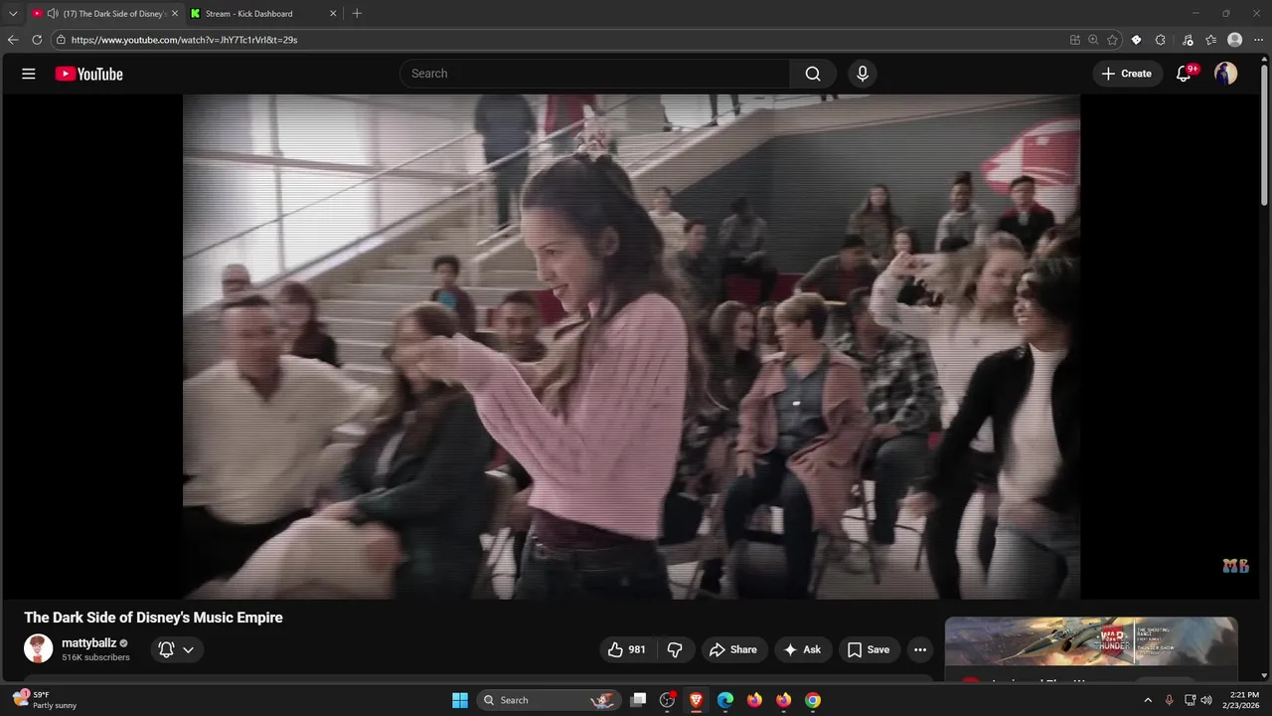View site information icon in address bar
This screenshot has width=1272, height=716.
pos(61,40)
